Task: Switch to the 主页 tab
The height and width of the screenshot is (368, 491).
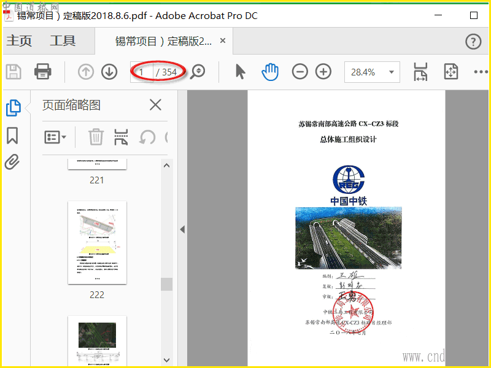Action: point(19,41)
